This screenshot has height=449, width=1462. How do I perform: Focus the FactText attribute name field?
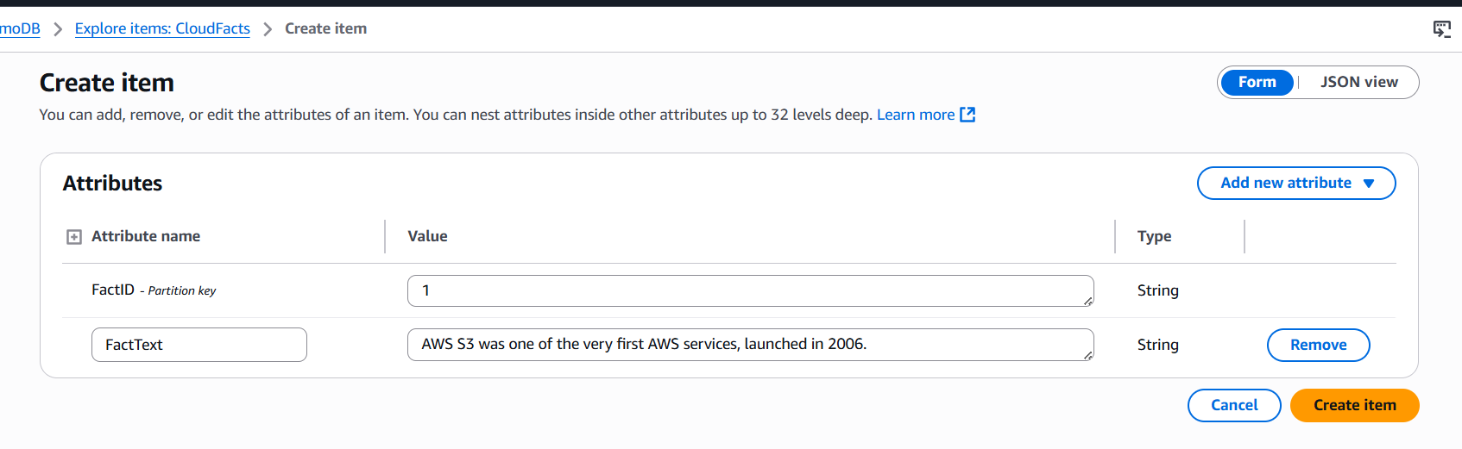pos(199,345)
